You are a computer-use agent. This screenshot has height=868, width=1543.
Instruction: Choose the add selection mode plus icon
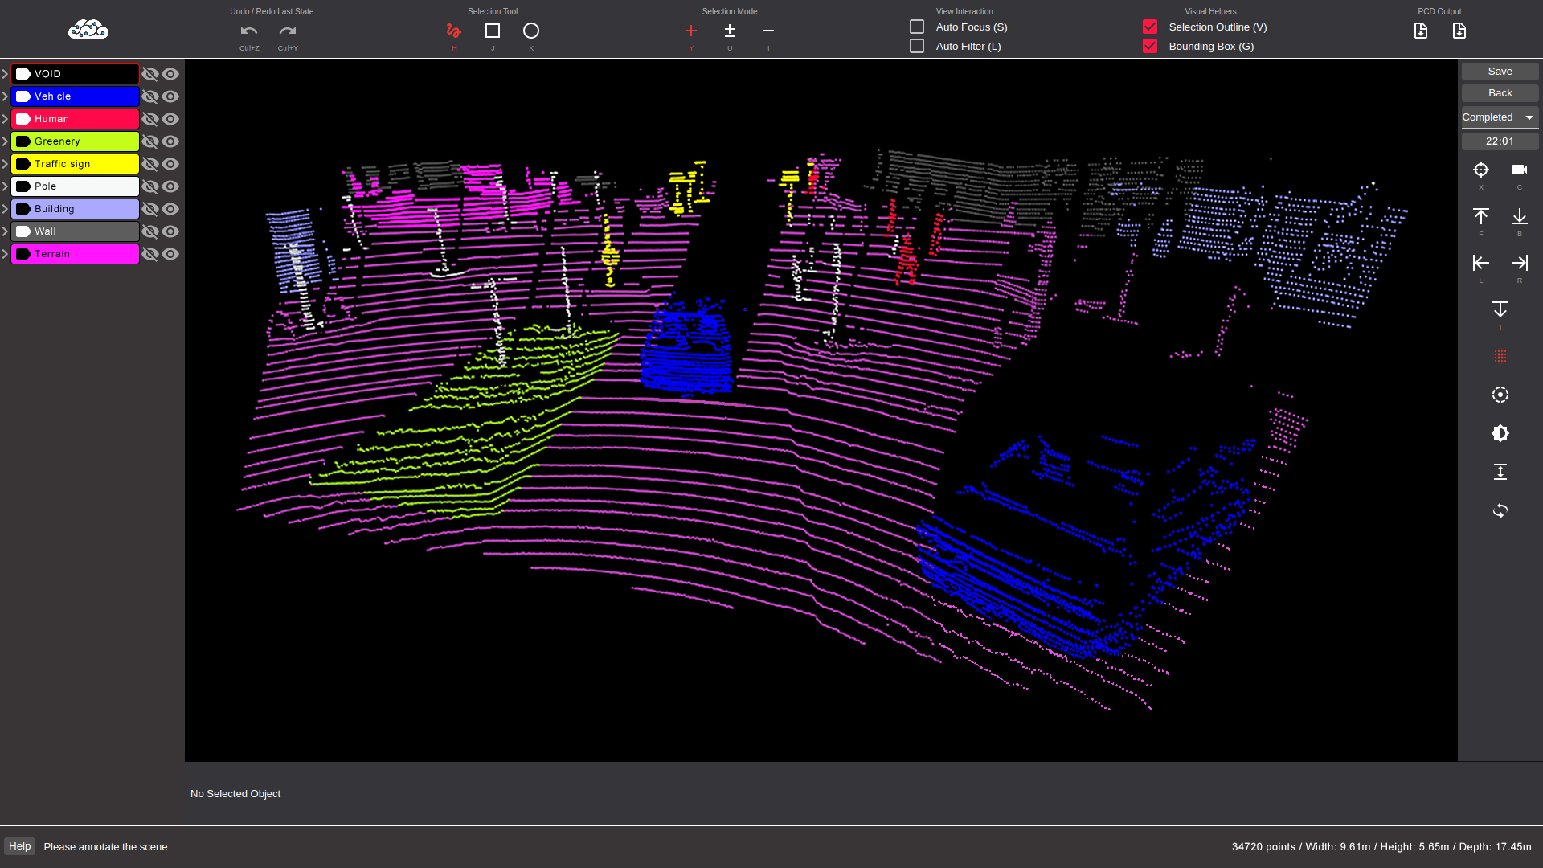click(691, 31)
